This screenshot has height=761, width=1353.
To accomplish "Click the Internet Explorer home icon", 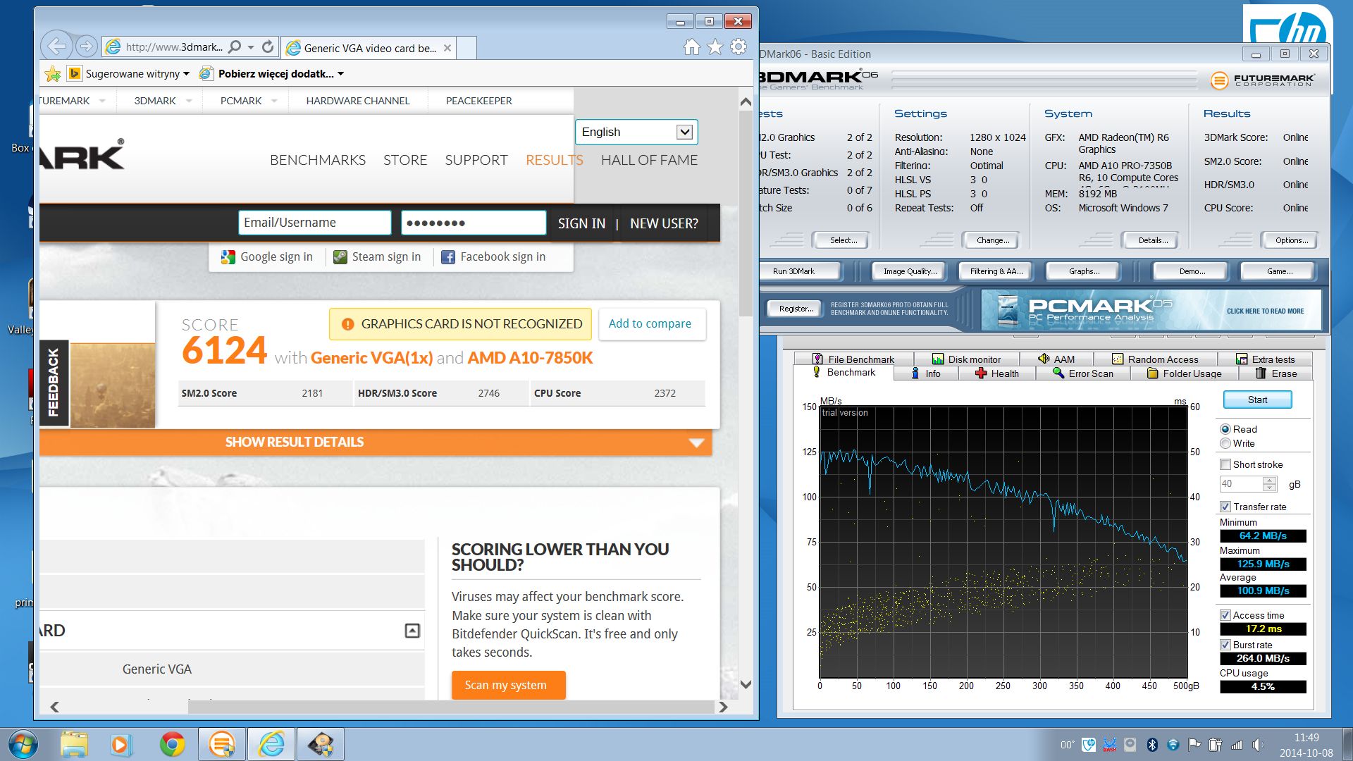I will [x=691, y=47].
